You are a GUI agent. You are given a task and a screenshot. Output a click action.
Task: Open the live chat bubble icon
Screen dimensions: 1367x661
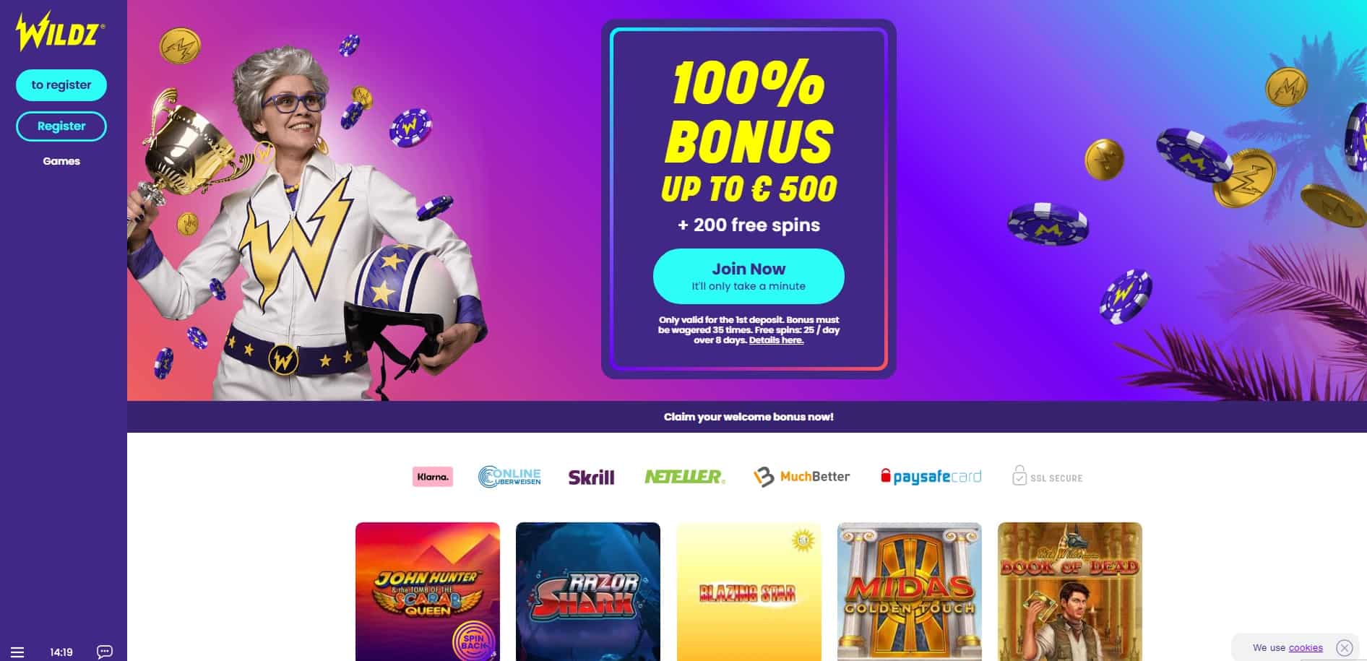click(105, 652)
